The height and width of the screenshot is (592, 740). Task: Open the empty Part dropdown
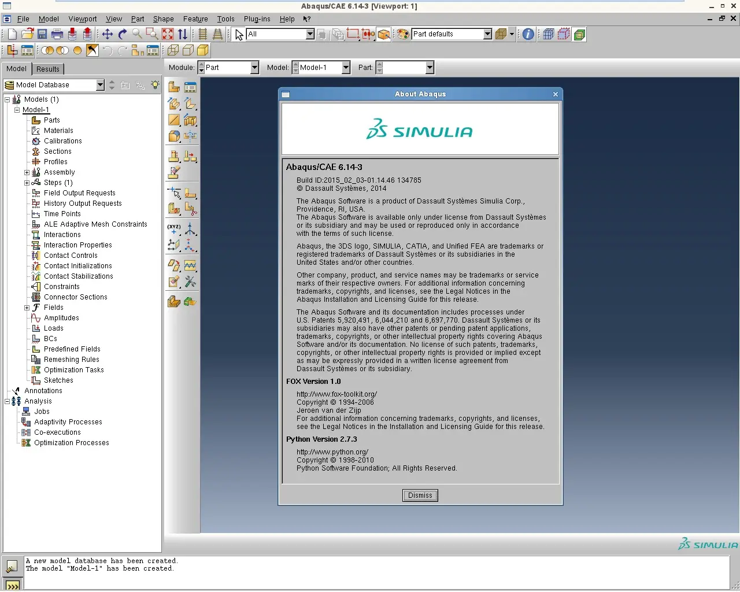coord(430,68)
